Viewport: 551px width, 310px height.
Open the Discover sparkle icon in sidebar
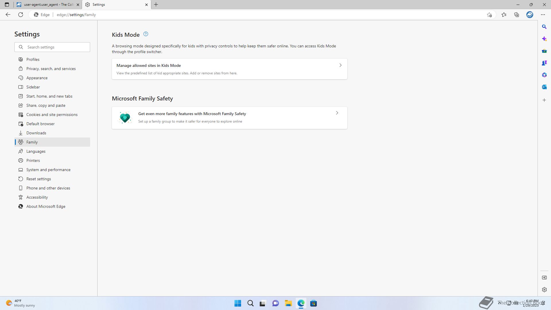tap(544, 39)
